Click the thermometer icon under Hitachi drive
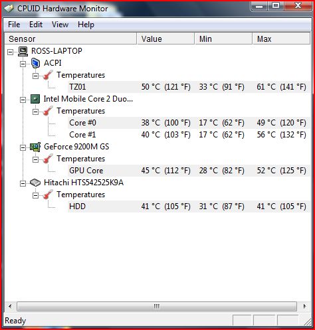This screenshot has height=330, width=315. point(48,195)
